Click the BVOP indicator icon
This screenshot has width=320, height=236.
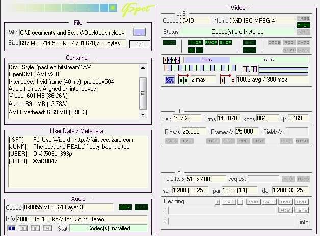[226, 42]
